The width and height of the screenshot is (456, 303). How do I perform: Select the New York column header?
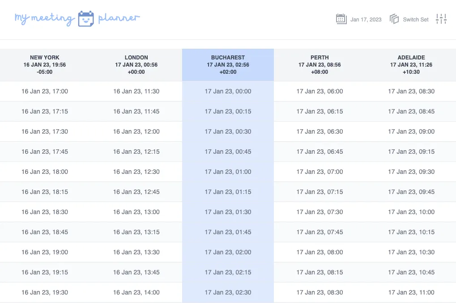(x=45, y=65)
